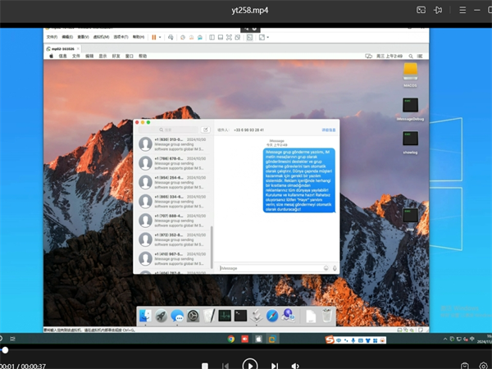This screenshot has width=492, height=369.
Task: Click the emoji picker in message field
Action: coord(326,267)
